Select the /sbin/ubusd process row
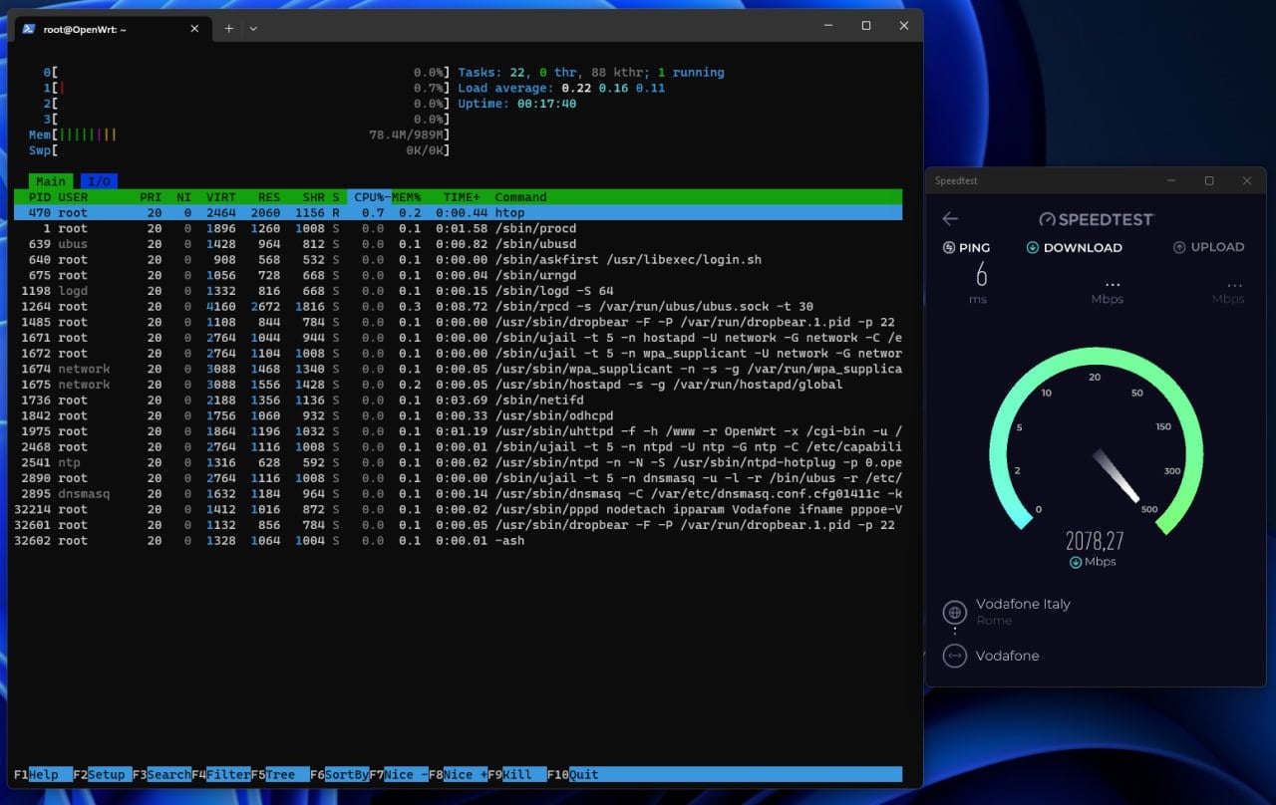The image size is (1276, 805). pos(458,244)
